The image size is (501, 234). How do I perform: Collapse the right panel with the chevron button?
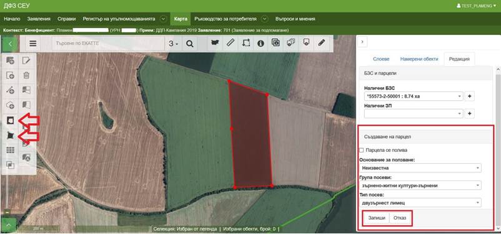click(362, 42)
